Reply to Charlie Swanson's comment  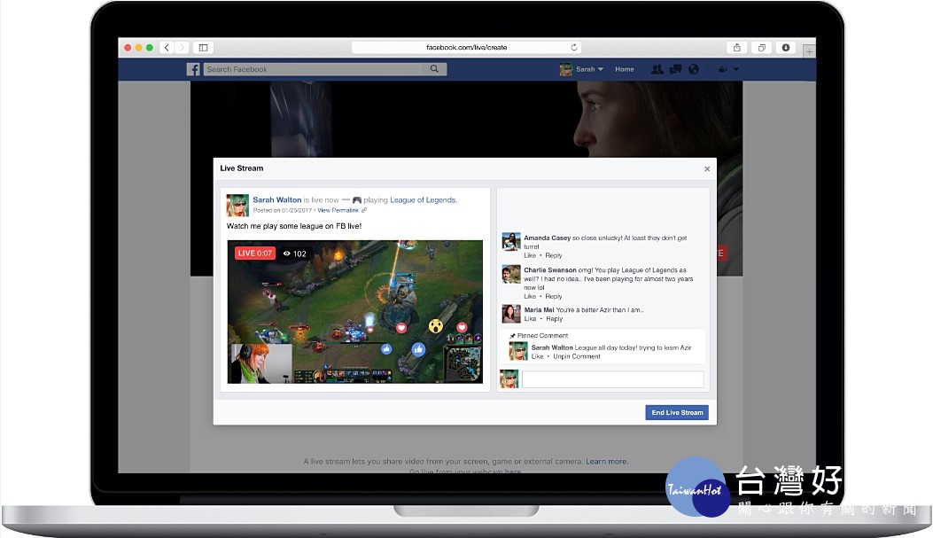554,296
